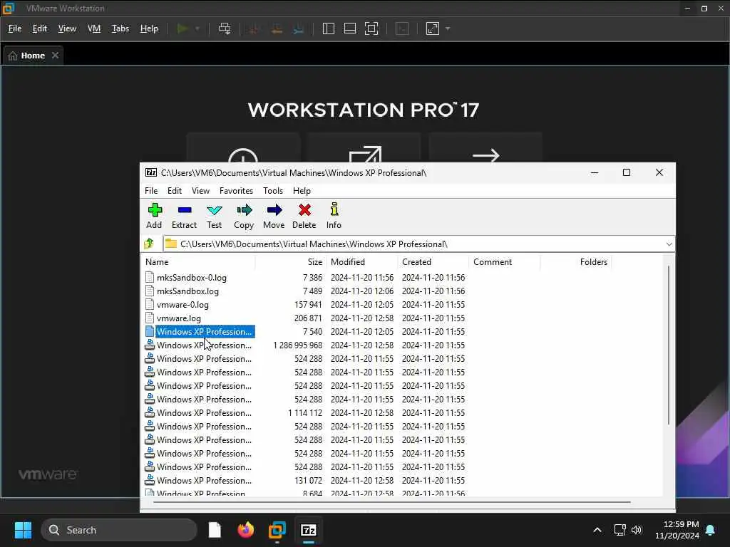Toggle thumbnail bar icon in VMware toolbar
Viewport: 730px width, 547px height.
tap(349, 28)
